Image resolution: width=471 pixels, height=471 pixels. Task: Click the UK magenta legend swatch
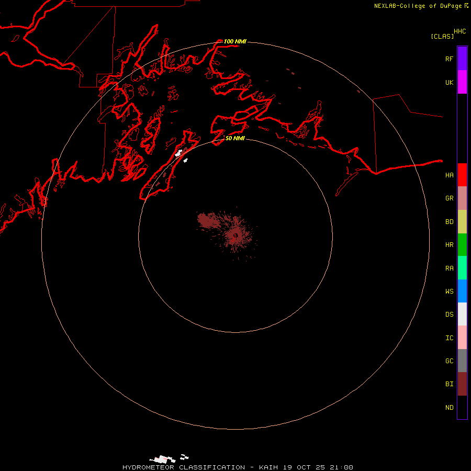462,82
